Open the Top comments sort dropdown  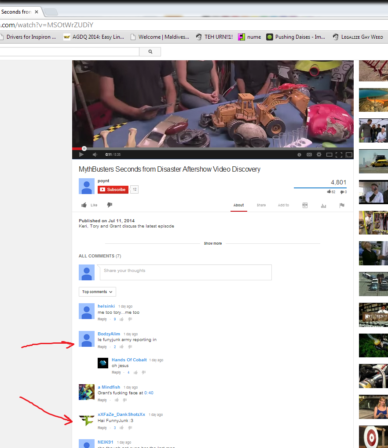point(97,292)
